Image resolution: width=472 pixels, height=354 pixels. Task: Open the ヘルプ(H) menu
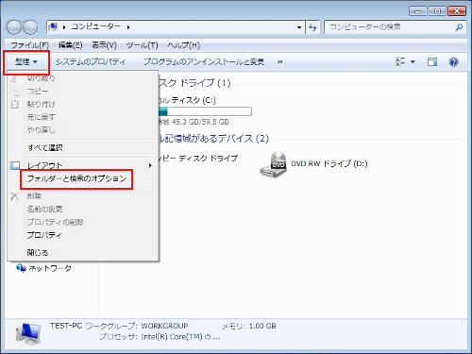(184, 45)
